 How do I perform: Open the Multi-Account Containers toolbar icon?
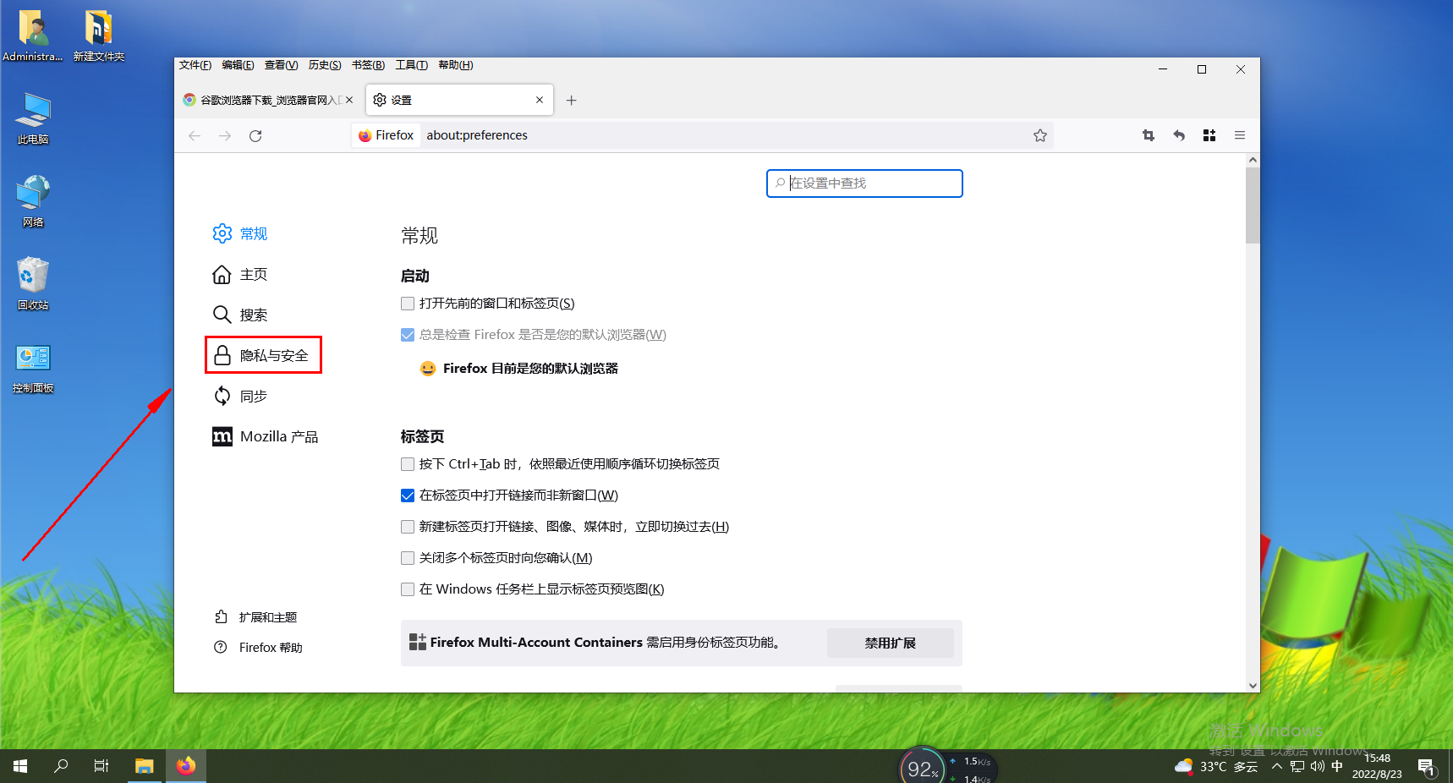1209,135
